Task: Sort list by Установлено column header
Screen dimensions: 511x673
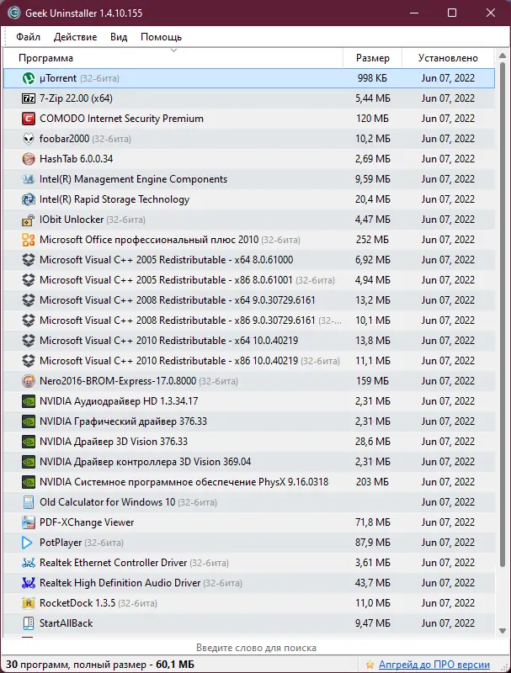Action: [448, 58]
